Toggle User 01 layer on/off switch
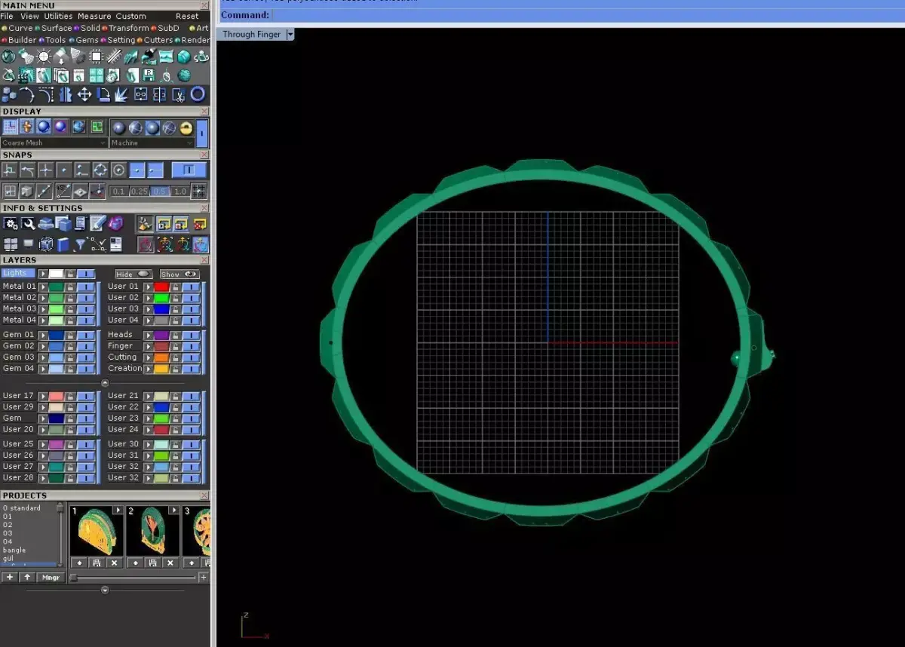This screenshot has height=647, width=905. pyautogui.click(x=192, y=287)
